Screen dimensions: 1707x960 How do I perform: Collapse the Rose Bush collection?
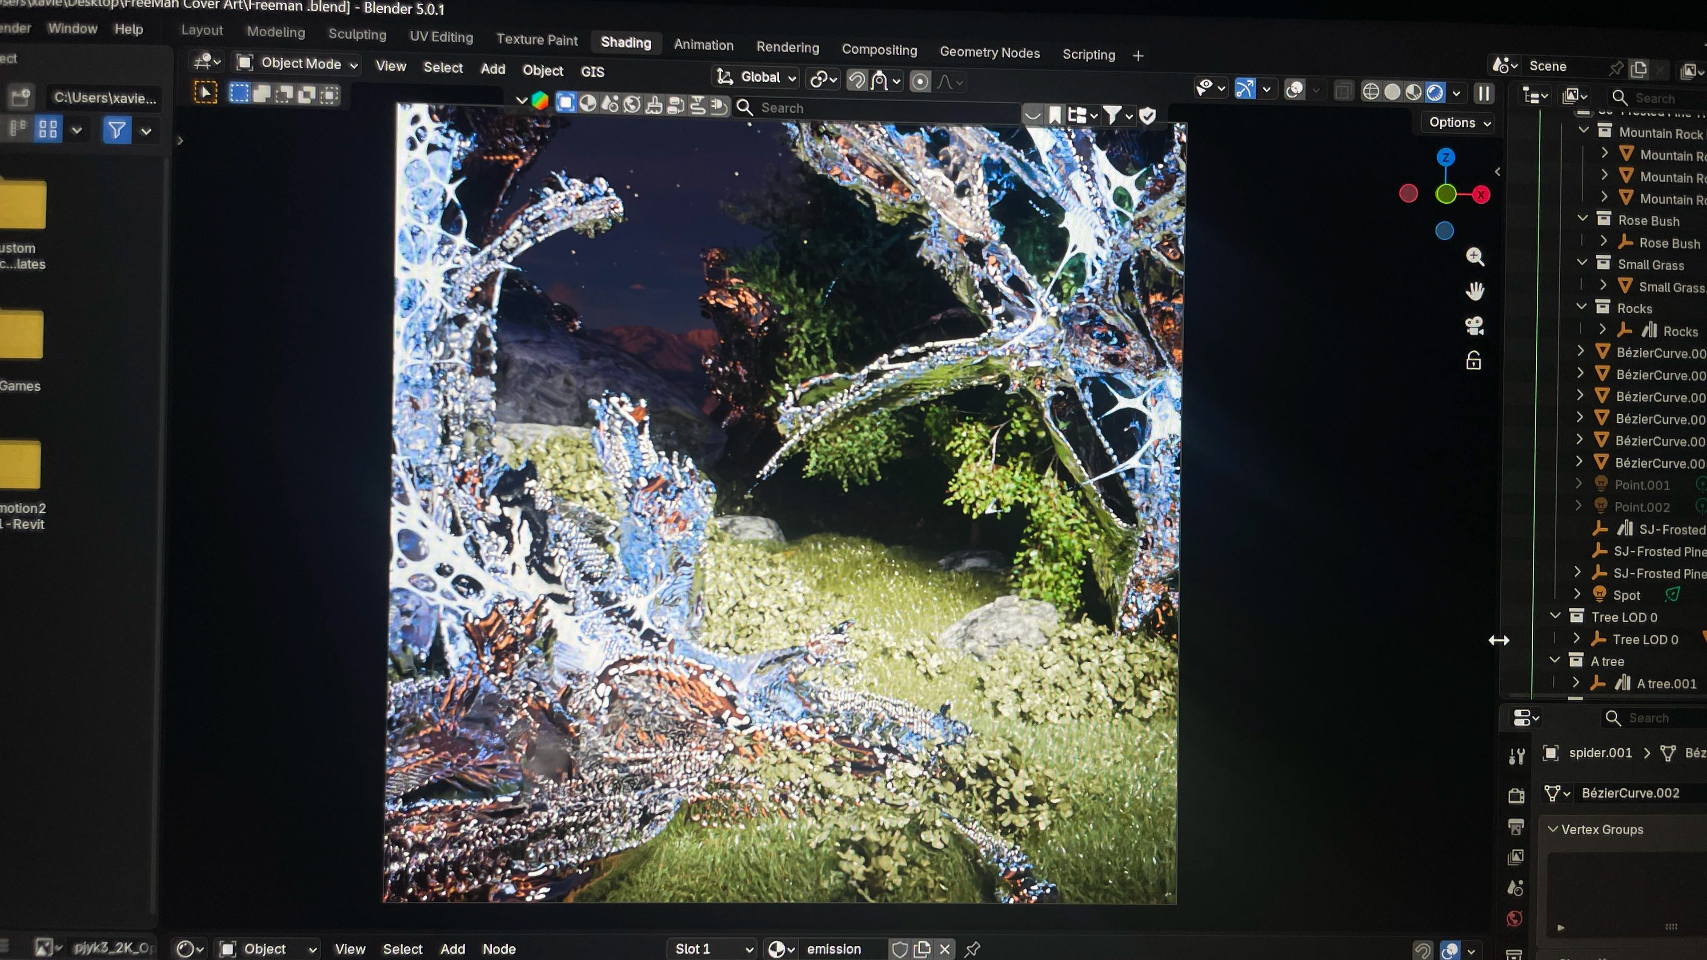pos(1583,218)
